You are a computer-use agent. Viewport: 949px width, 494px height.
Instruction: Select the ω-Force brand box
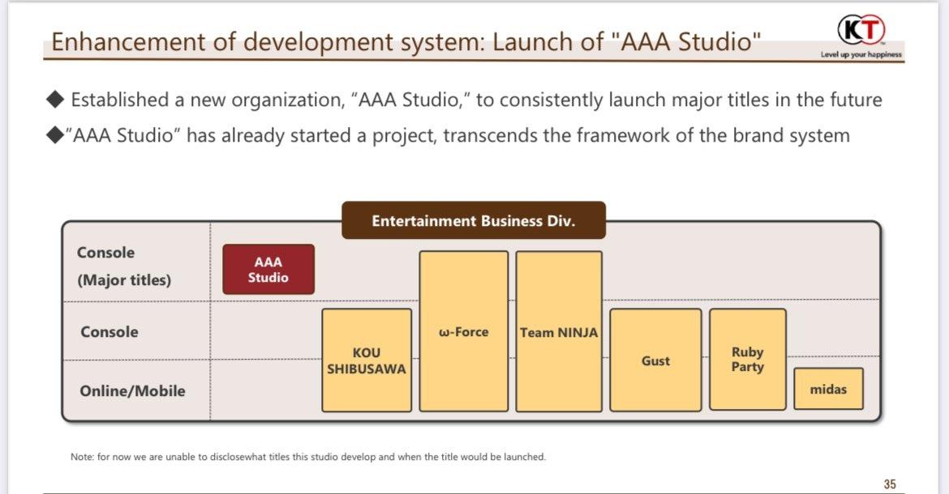pyautogui.click(x=463, y=331)
